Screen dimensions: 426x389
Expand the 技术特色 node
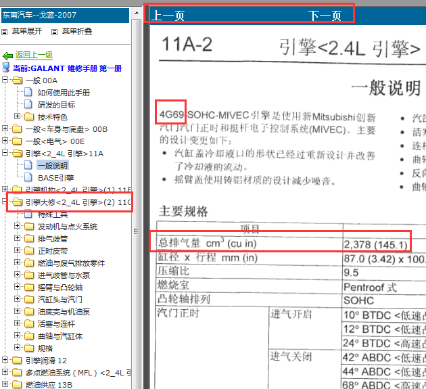click(x=17, y=116)
